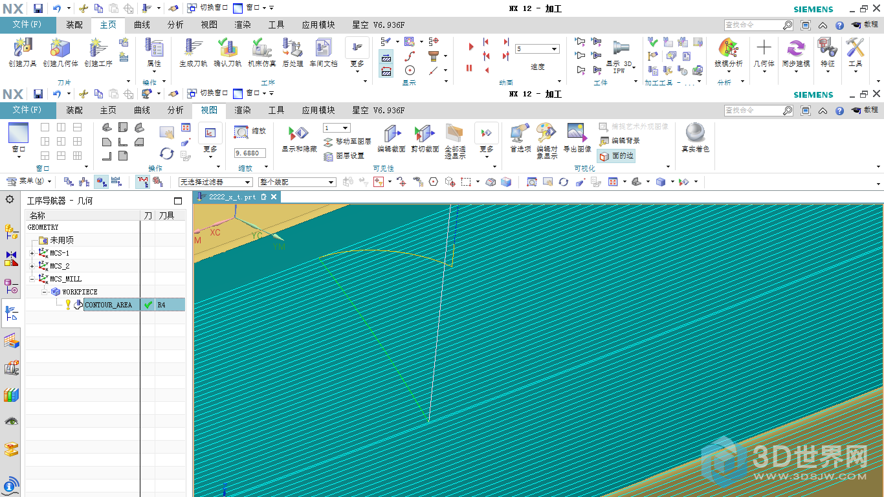Open the 菜单(M) menu dropdown
Image resolution: width=884 pixels, height=497 pixels.
click(28, 182)
